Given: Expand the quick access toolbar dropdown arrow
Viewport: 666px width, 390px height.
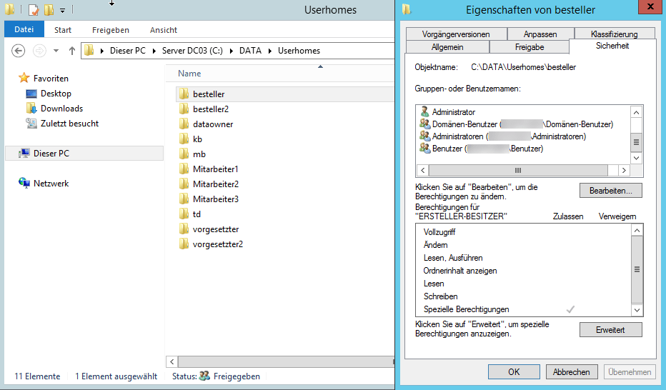Looking at the screenshot, I should [x=63, y=11].
